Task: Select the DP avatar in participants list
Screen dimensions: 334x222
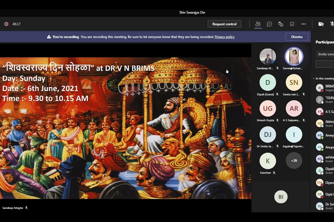Action: pyautogui.click(x=319, y=194)
